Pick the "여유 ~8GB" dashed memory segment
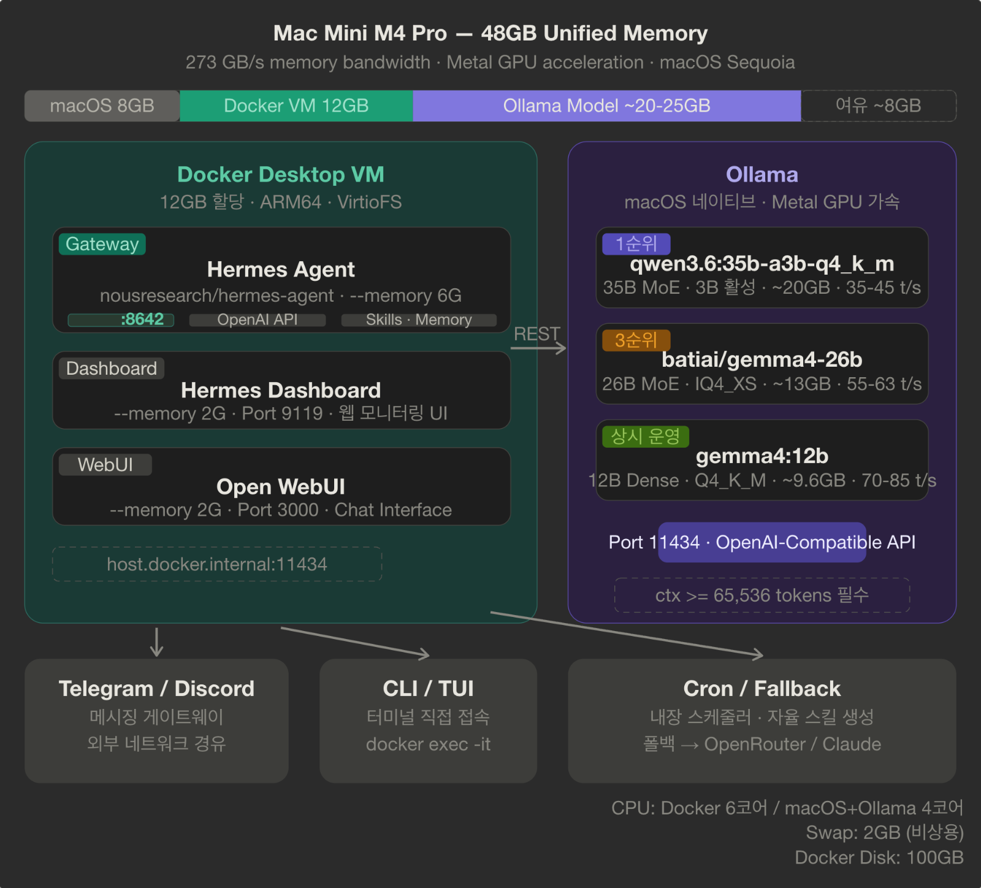The width and height of the screenshot is (981, 888). pos(879,105)
